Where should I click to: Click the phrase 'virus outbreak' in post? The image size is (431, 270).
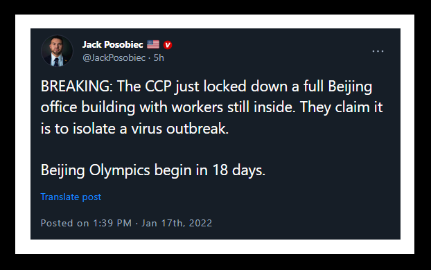point(179,129)
